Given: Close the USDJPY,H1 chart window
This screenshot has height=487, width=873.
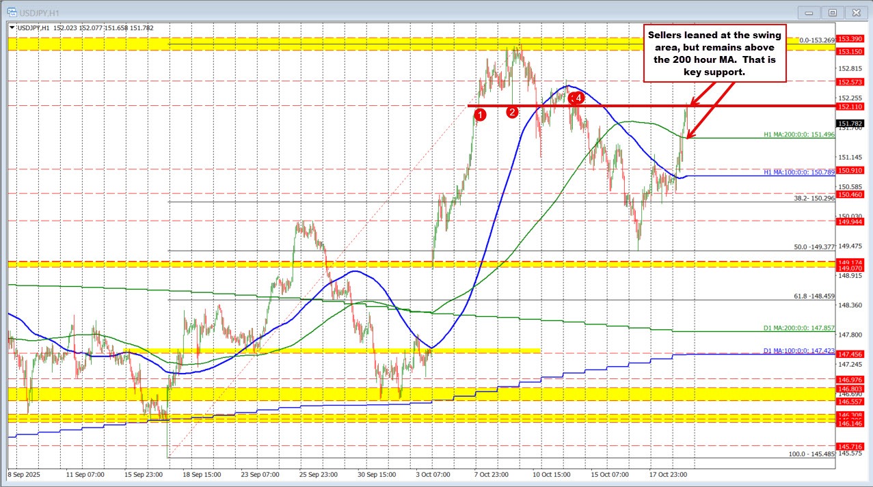Looking at the screenshot, I should click(855, 12).
